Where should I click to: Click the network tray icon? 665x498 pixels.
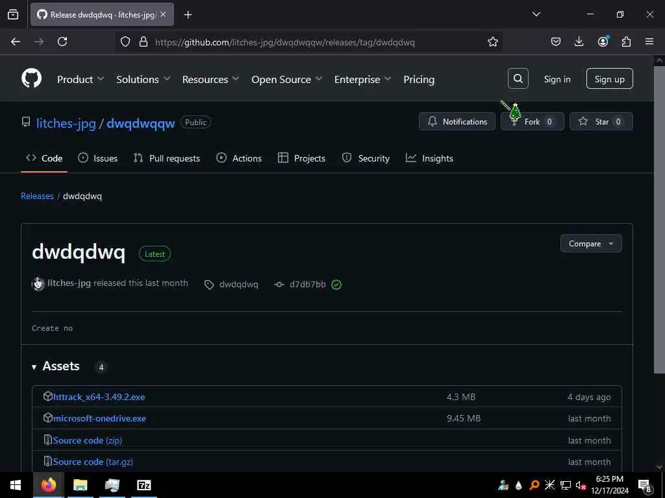566,485
